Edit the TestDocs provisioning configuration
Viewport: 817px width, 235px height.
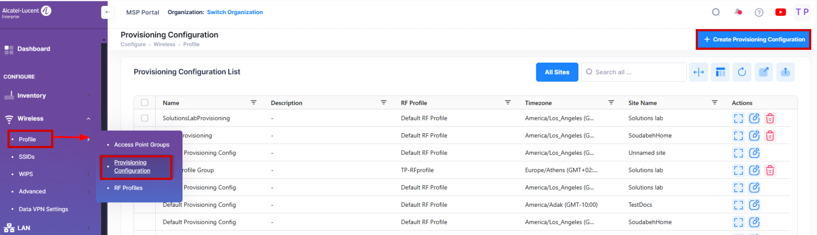tap(754, 205)
